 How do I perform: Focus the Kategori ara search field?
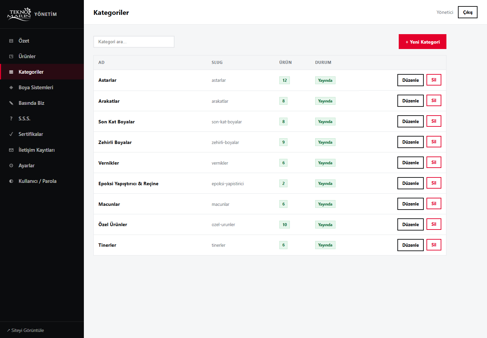tap(134, 42)
